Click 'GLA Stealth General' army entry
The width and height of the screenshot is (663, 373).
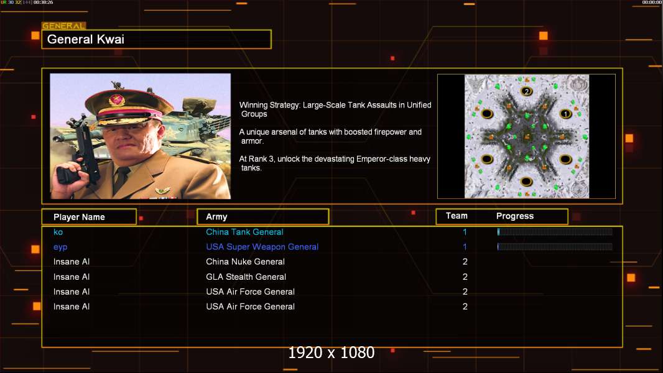point(246,277)
